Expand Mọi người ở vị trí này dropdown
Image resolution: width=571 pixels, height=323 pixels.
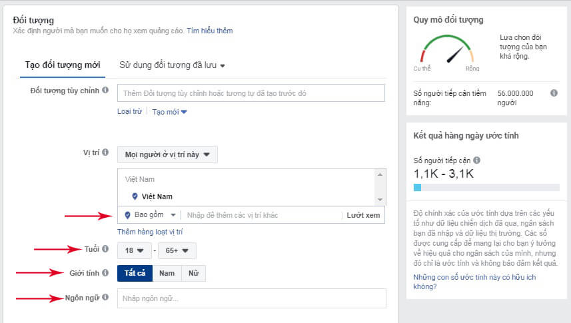pos(167,155)
